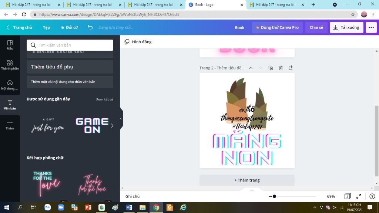
Task: Move page 2 down with arrow
Action: click(261, 68)
